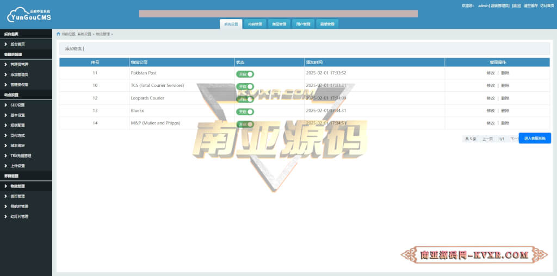557x276 pixels.
Task: Click the blue 进入客服系统 button
Action: click(535, 139)
